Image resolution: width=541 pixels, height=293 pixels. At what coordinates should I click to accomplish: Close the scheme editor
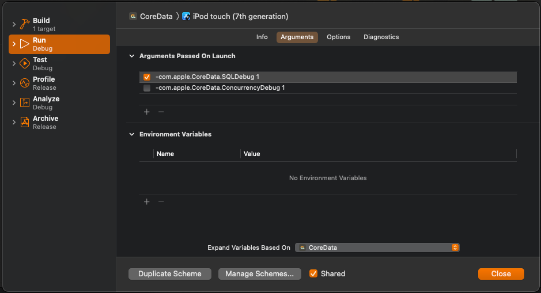(x=501, y=273)
